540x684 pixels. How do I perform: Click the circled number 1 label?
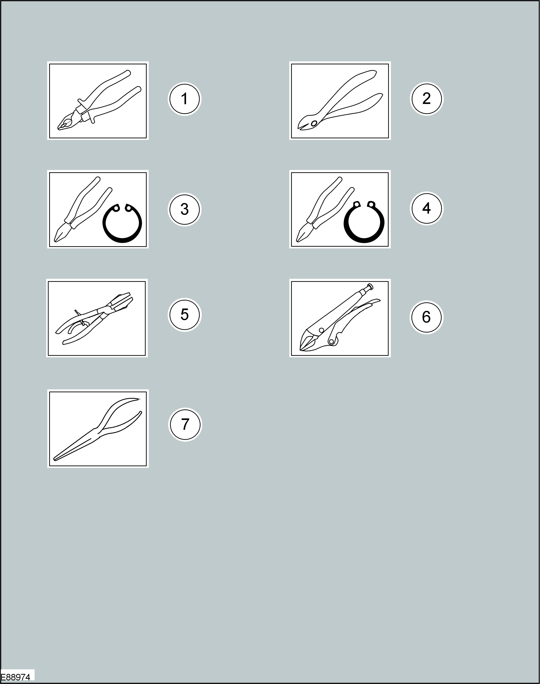point(185,99)
